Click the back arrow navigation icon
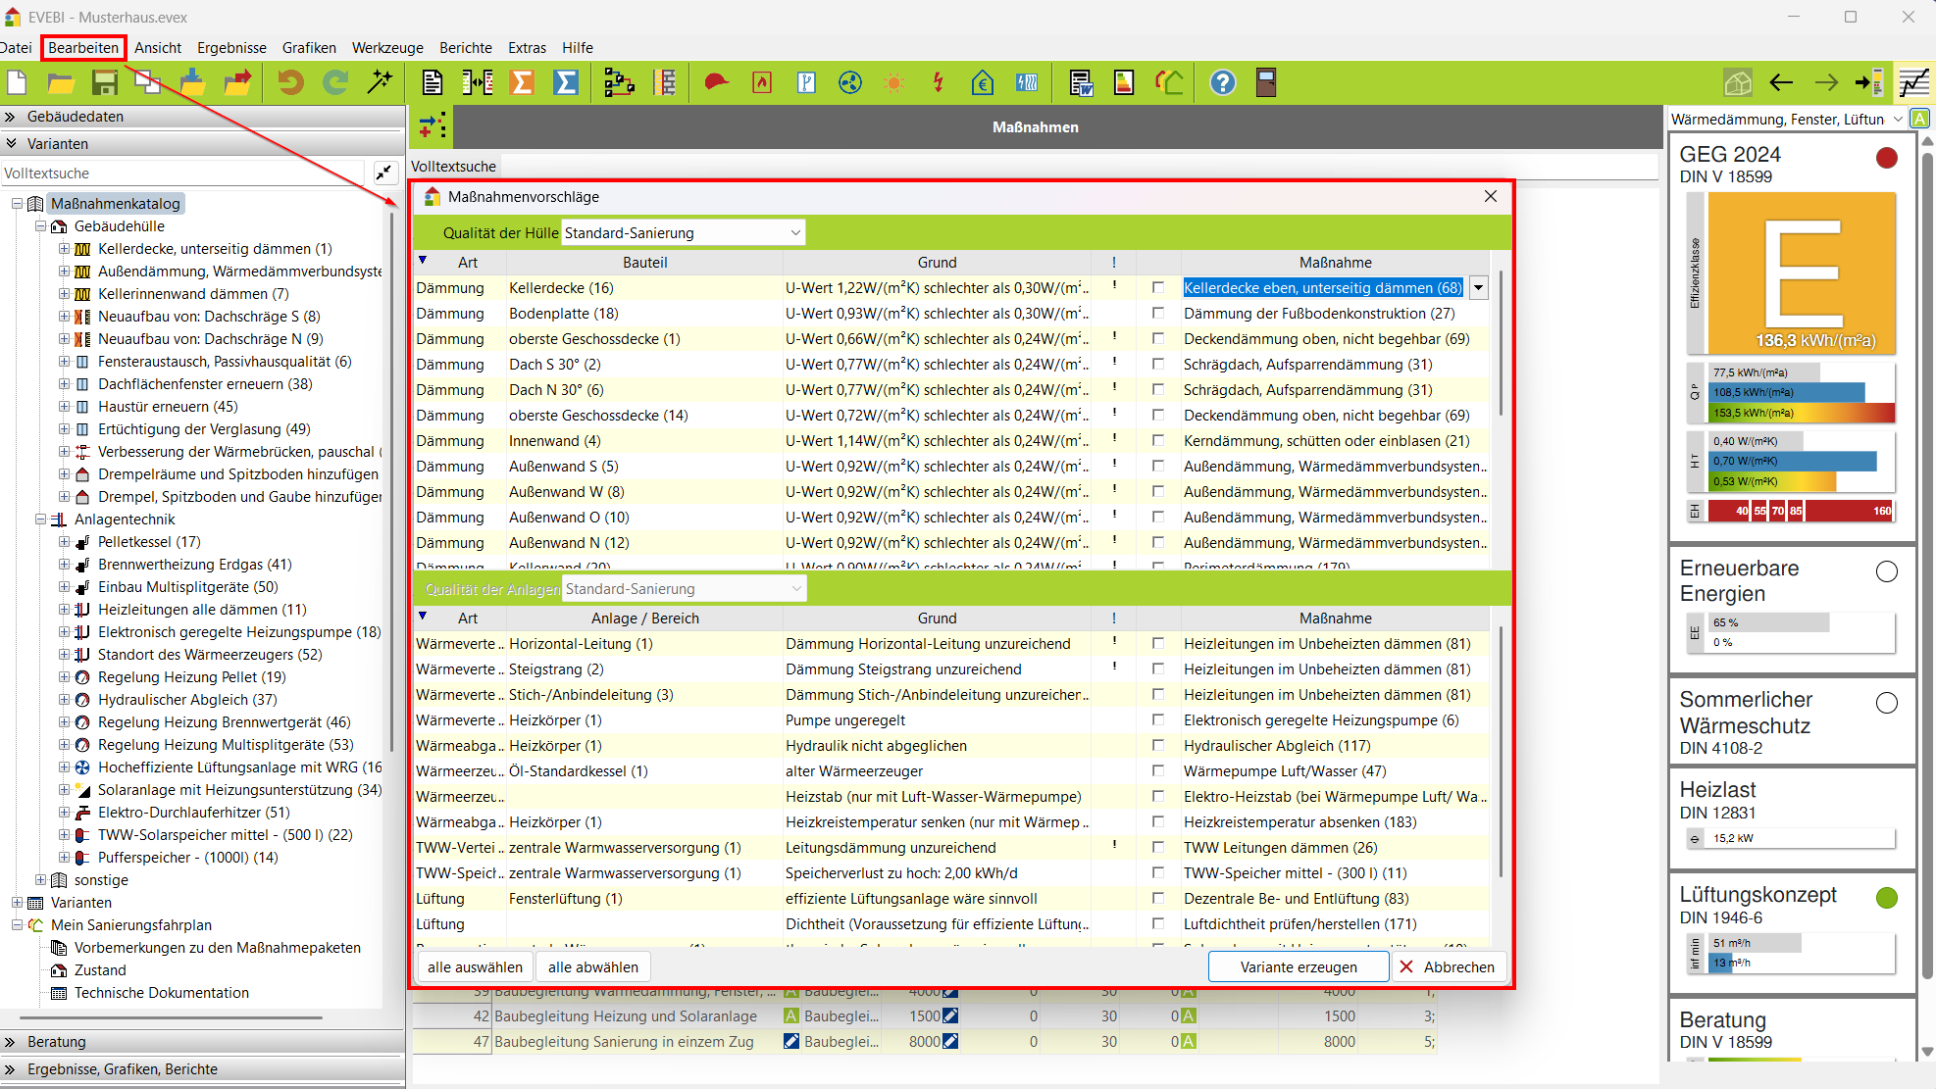Viewport: 1936px width, 1089px height. [1781, 83]
